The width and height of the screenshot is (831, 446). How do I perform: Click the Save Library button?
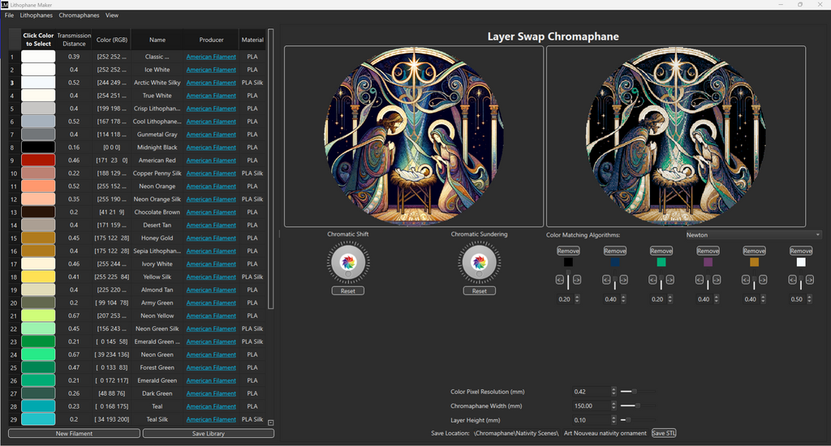tap(209, 433)
